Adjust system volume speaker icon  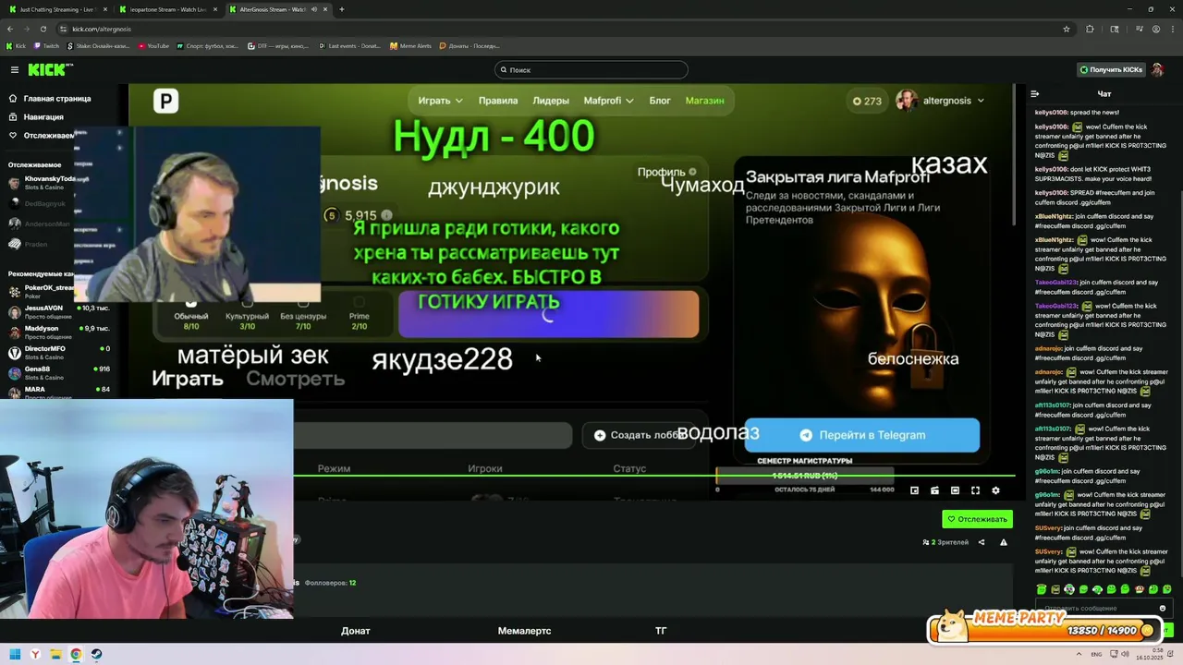click(1127, 654)
